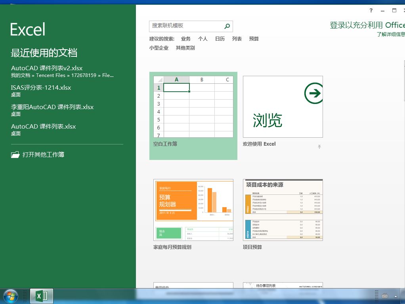The width and height of the screenshot is (405, 304).
Task: Choose the 项目预算 template
Action: pyautogui.click(x=283, y=210)
